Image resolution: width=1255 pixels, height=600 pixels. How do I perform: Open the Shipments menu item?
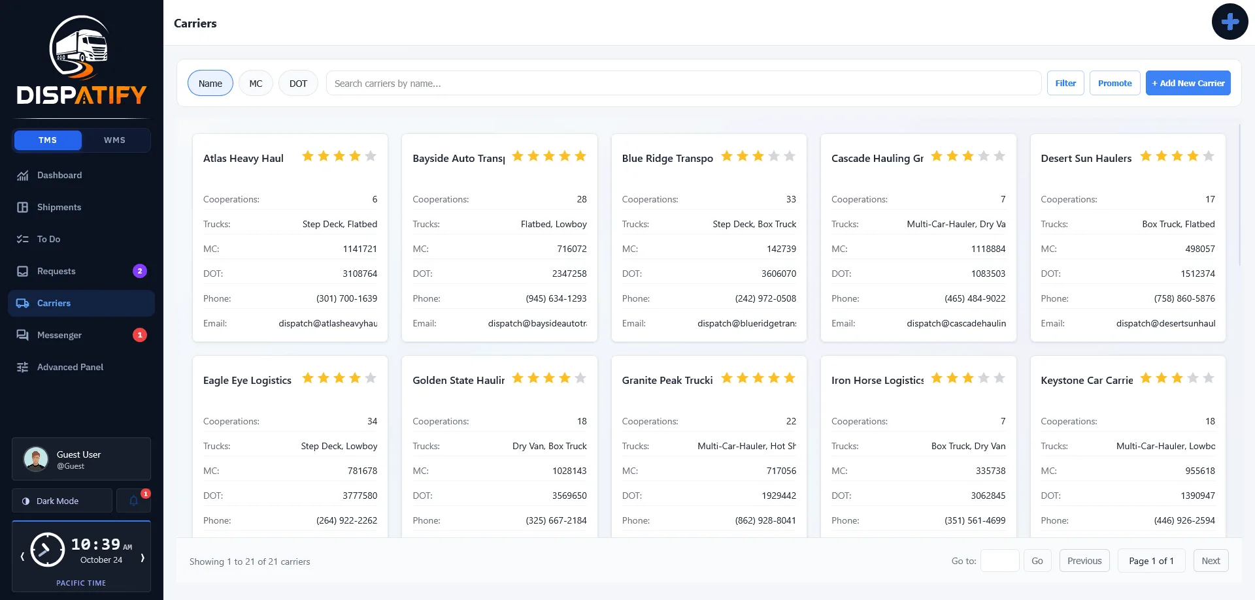coord(81,207)
